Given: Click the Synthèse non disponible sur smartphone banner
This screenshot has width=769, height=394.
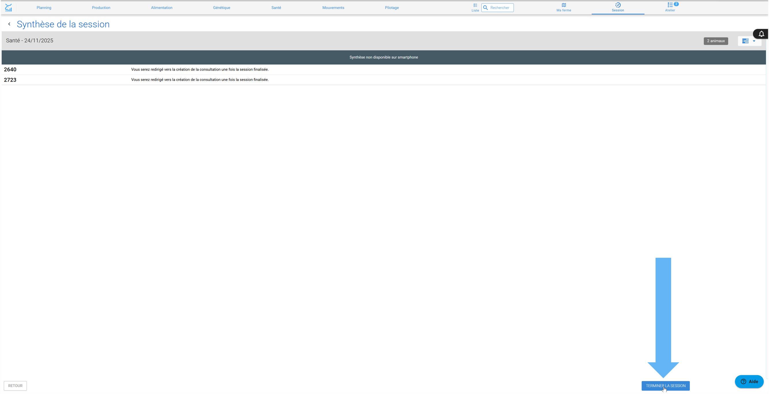Looking at the screenshot, I should click(383, 57).
